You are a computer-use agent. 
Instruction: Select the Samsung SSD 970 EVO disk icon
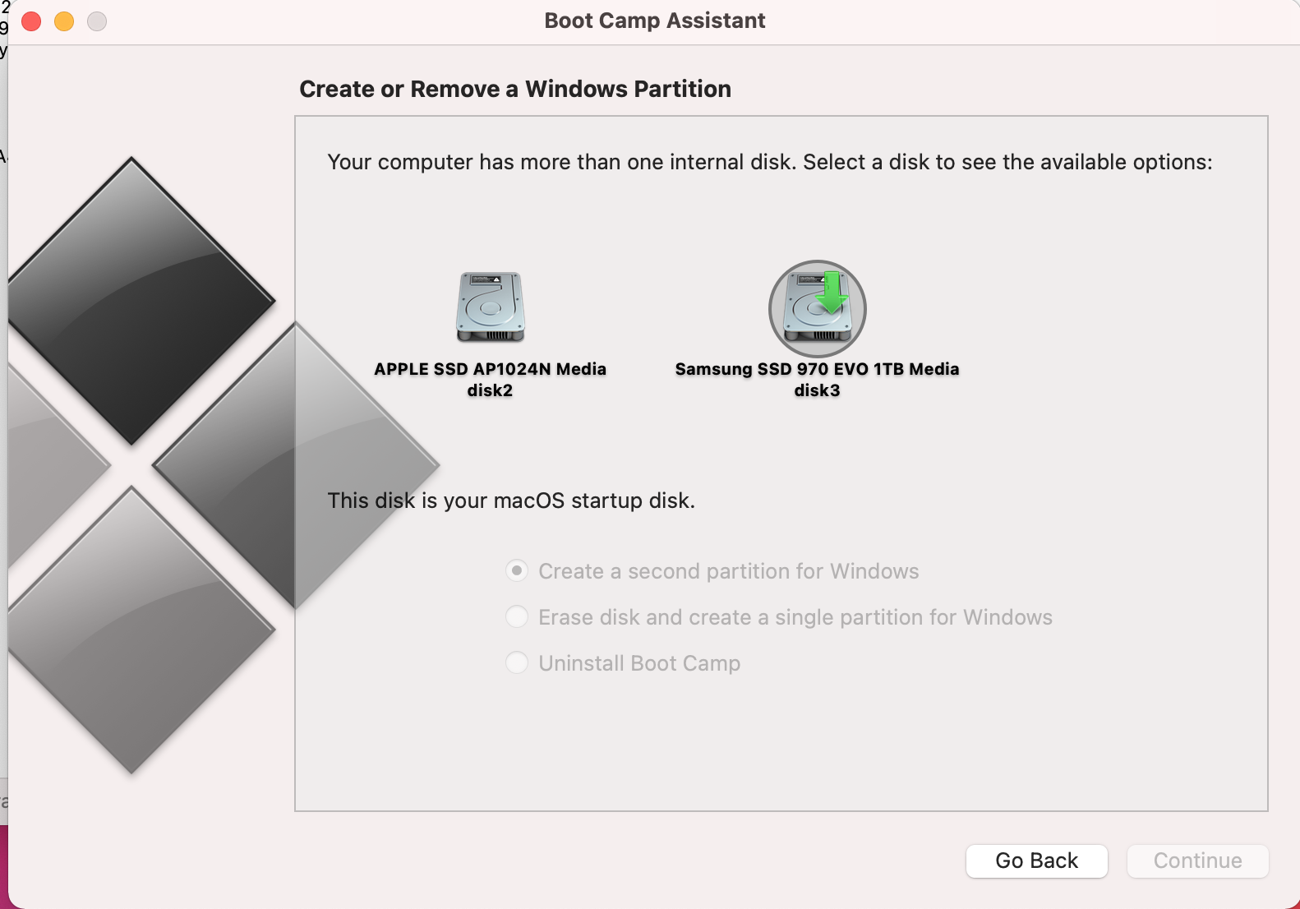click(818, 308)
